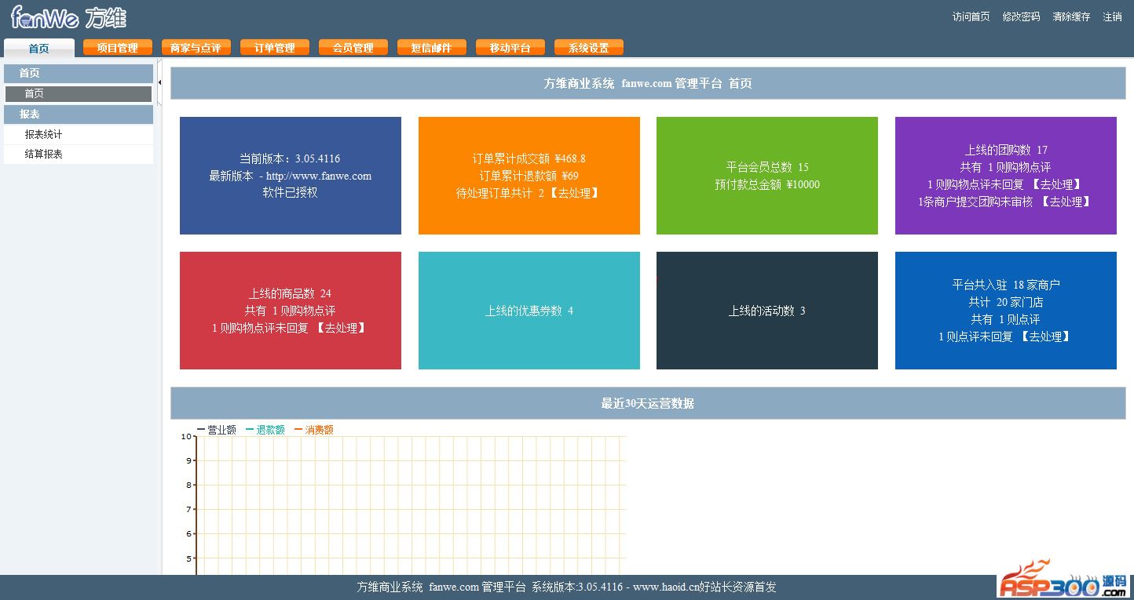Click the 上线的团购数 17 text
The width and height of the screenshot is (1134, 600).
pyautogui.click(x=1006, y=150)
